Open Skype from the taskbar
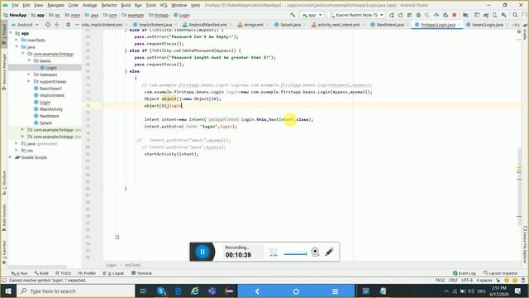Viewport: 529px width, 298px height. tap(162, 291)
